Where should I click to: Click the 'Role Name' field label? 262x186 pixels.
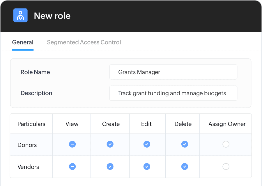click(35, 72)
